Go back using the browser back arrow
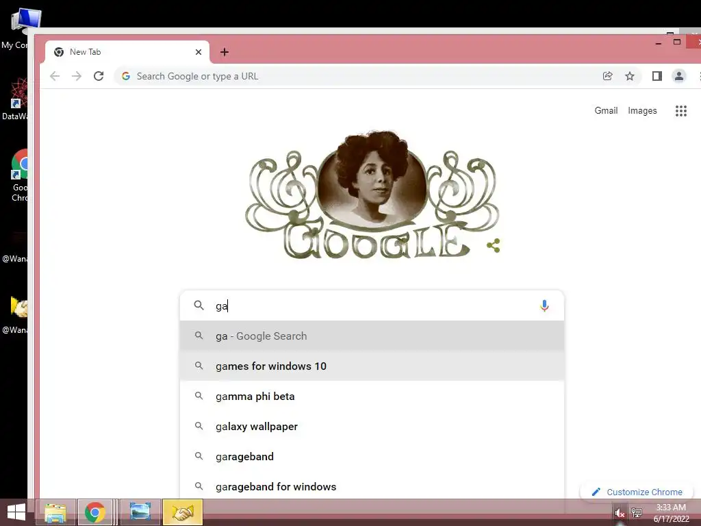This screenshot has width=701, height=526. click(x=55, y=76)
